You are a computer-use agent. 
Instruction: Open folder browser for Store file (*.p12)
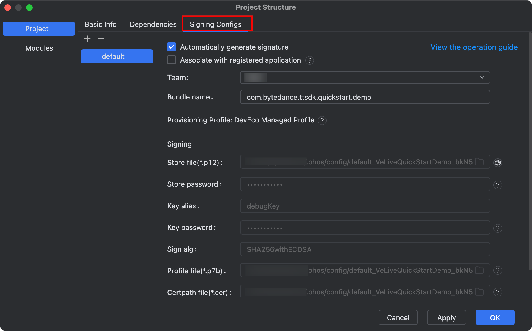(x=480, y=162)
